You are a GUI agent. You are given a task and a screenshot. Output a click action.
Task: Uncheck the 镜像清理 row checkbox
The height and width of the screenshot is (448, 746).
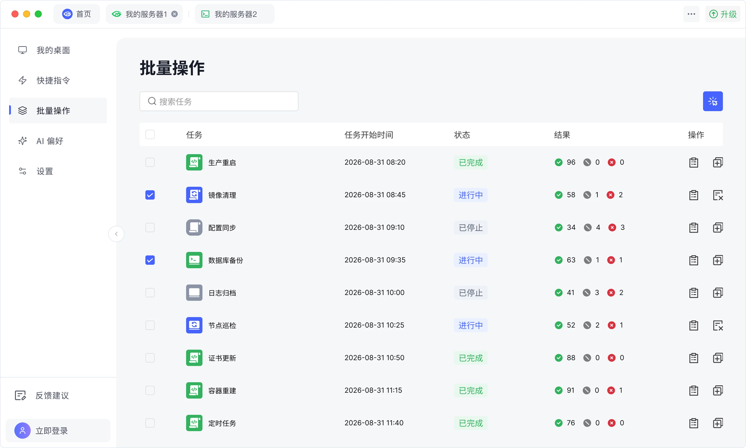[x=150, y=195]
